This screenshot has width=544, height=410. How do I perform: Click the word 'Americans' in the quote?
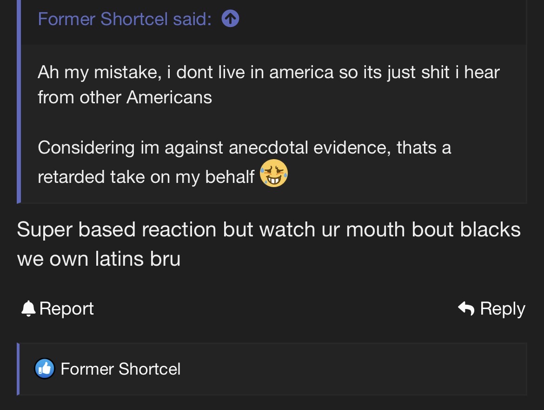[x=169, y=97]
